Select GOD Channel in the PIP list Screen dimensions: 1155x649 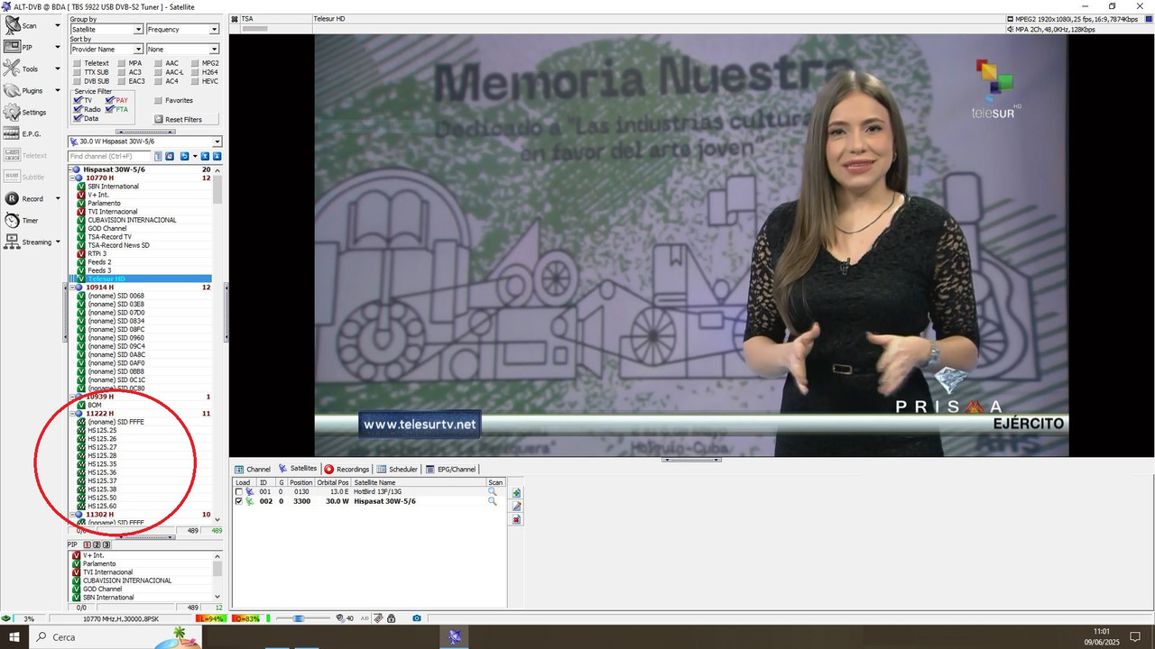coord(104,589)
